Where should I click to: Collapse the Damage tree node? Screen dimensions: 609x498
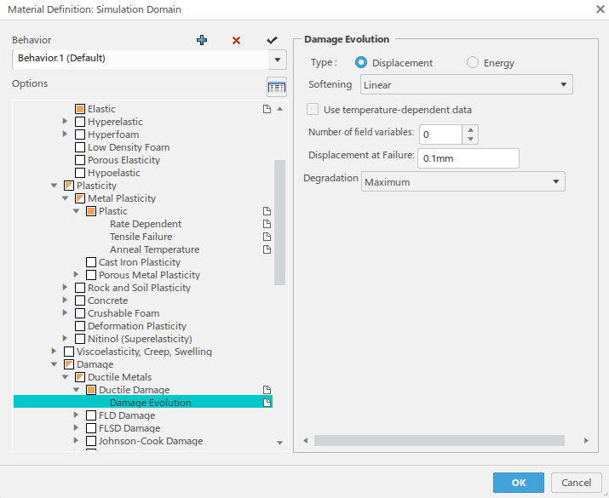tap(54, 364)
